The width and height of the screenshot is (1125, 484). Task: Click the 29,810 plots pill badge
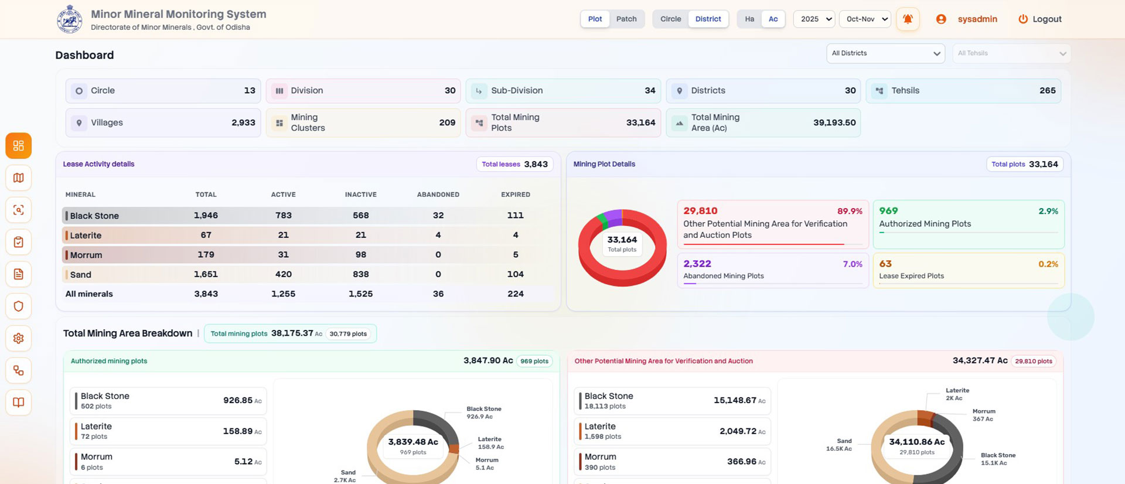tap(1034, 361)
